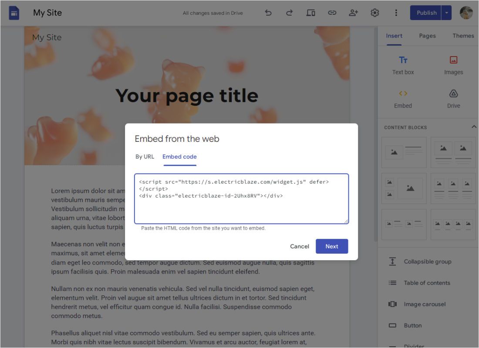The height and width of the screenshot is (348, 479).
Task: Insert Images from the panel
Action: pos(453,65)
